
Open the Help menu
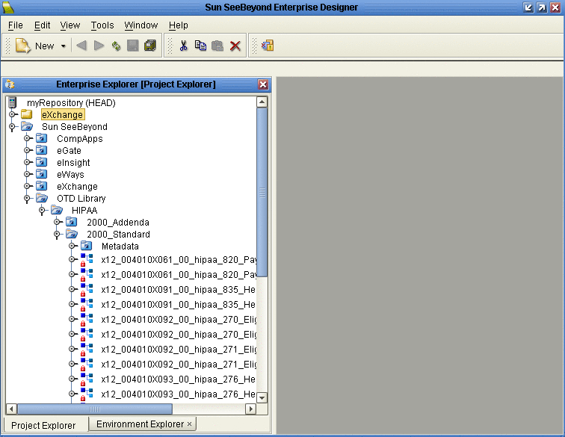[179, 25]
